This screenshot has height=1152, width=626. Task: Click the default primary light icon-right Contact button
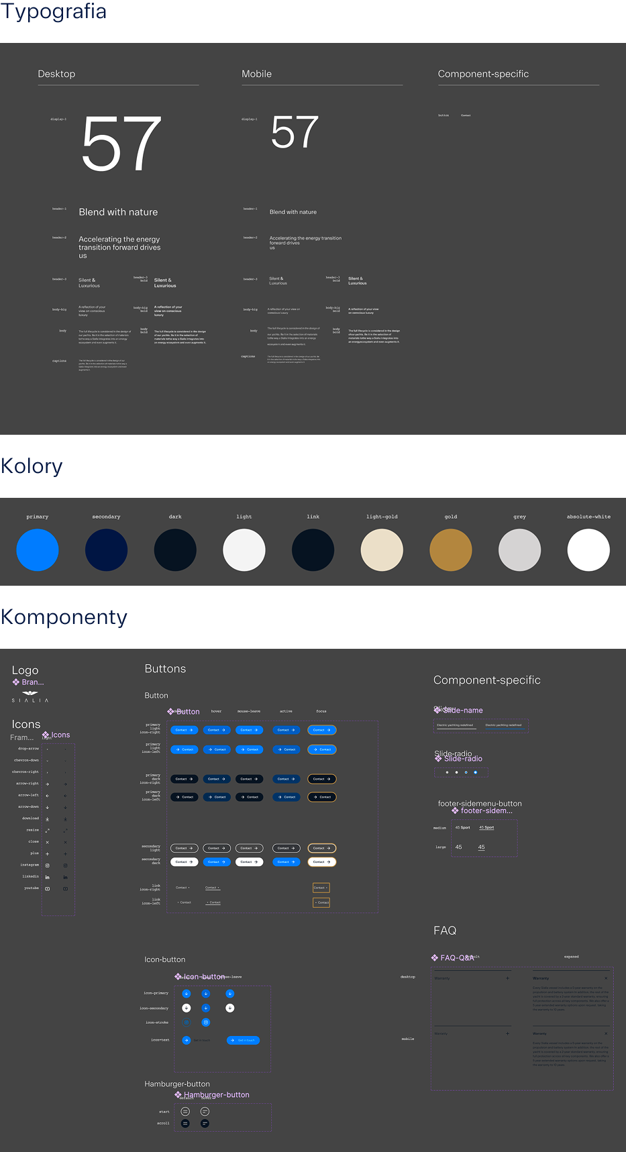point(184,730)
